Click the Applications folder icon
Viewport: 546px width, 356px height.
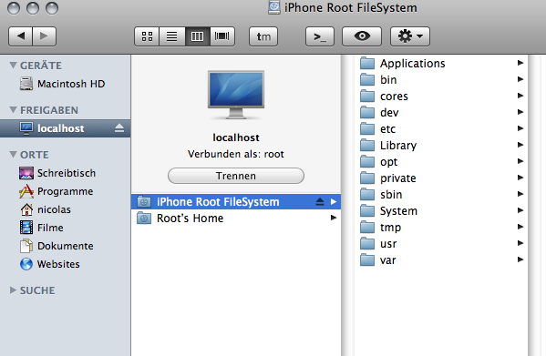click(367, 63)
